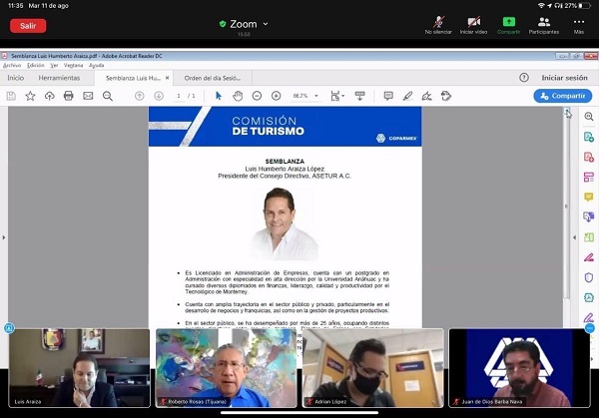The height and width of the screenshot is (418, 599).
Task: Unmute microphone with No silenciar
Action: click(x=437, y=23)
